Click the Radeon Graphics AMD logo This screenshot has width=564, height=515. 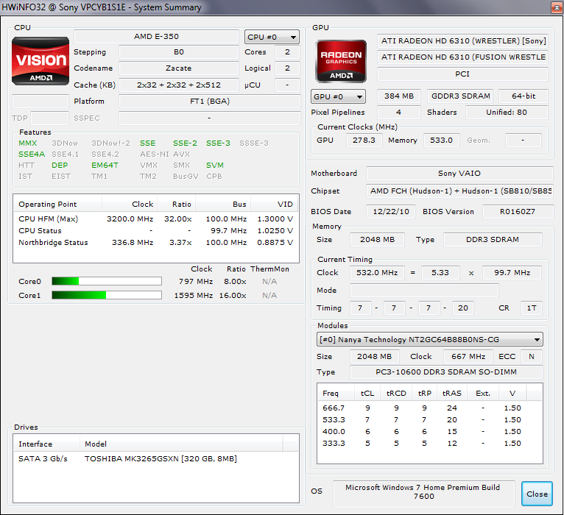[341, 62]
